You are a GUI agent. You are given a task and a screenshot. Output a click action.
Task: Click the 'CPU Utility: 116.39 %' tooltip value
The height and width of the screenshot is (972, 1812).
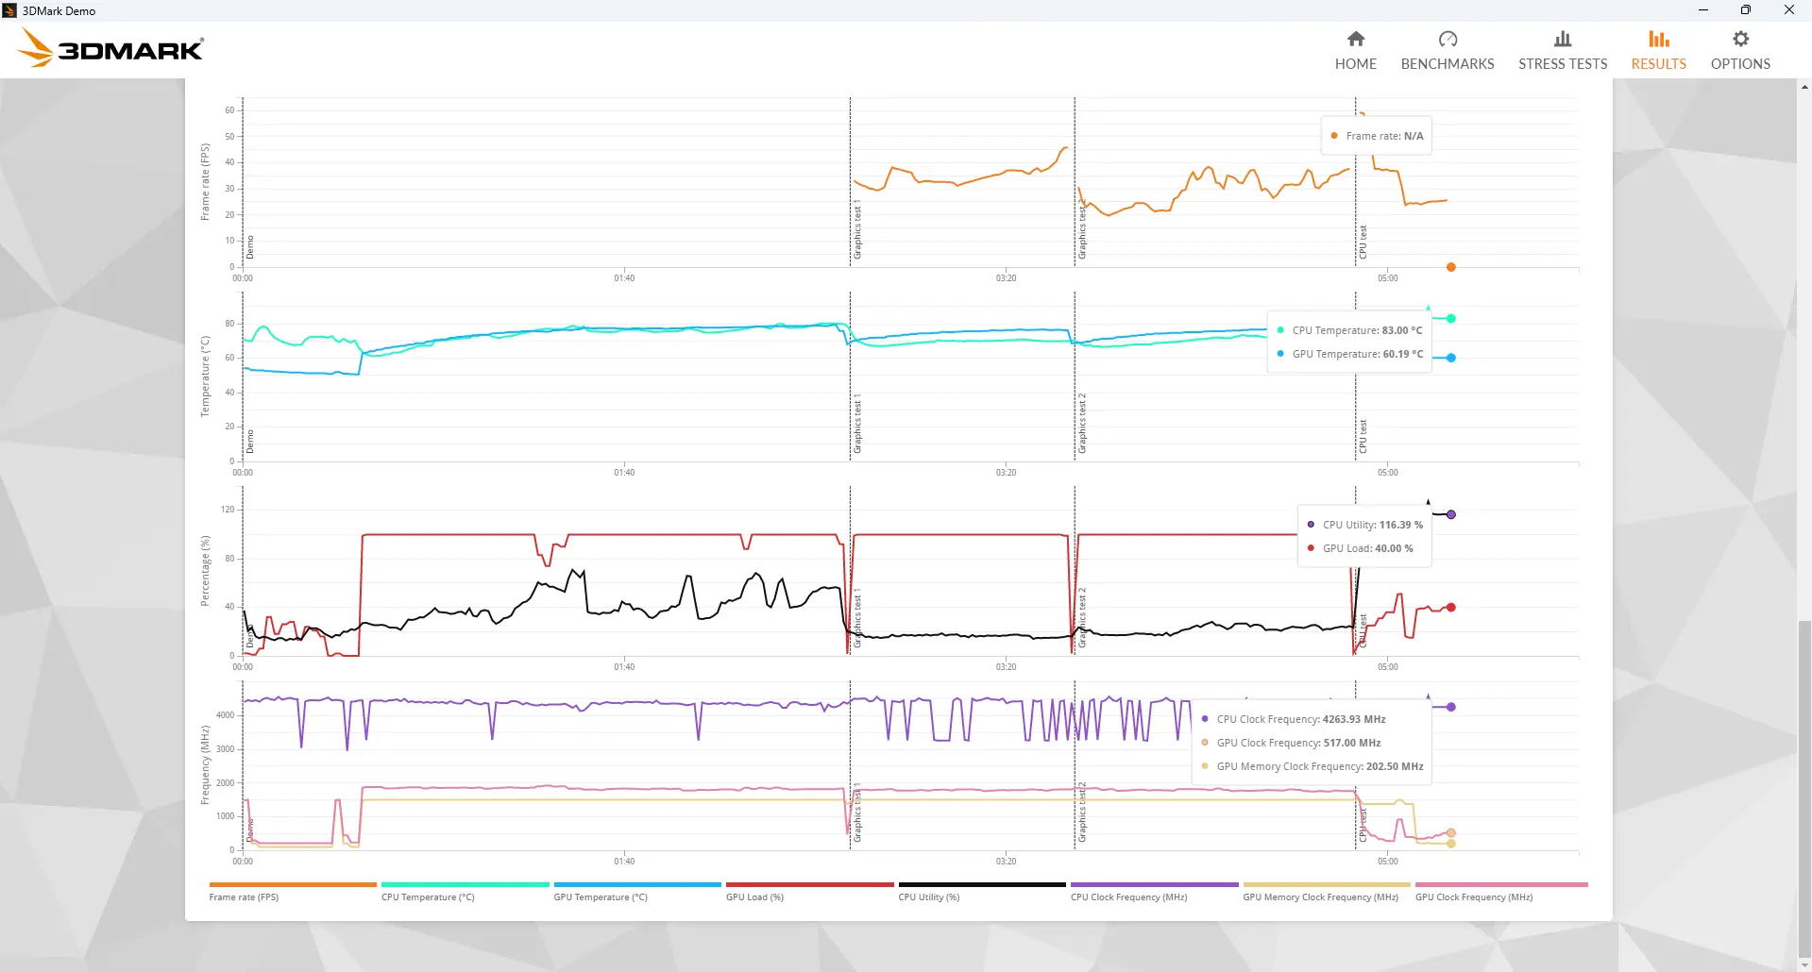pyautogui.click(x=1373, y=525)
